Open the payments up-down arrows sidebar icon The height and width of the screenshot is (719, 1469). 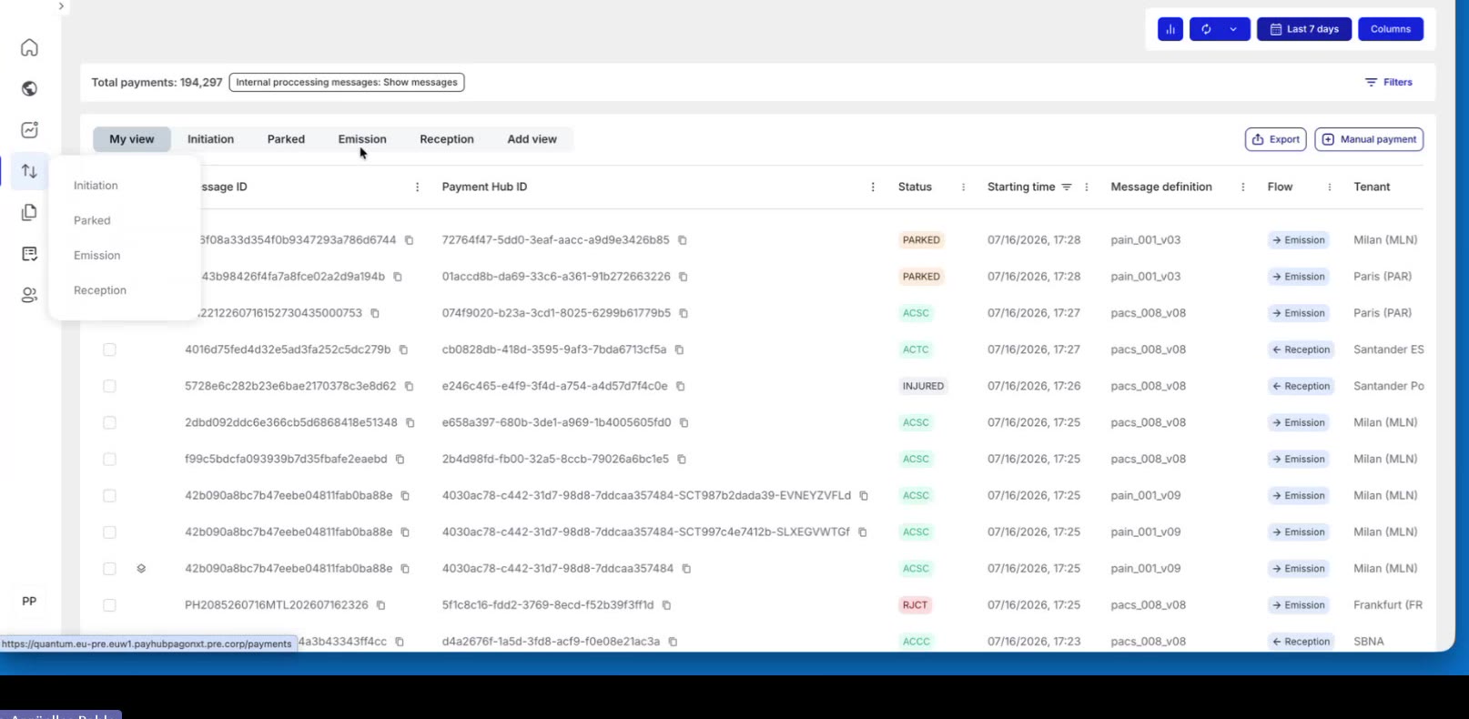pyautogui.click(x=29, y=170)
